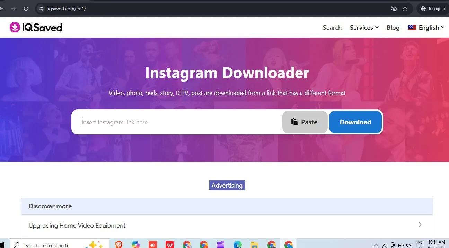The image size is (449, 248).
Task: Open Copilot from the taskbar
Action: pos(135,245)
